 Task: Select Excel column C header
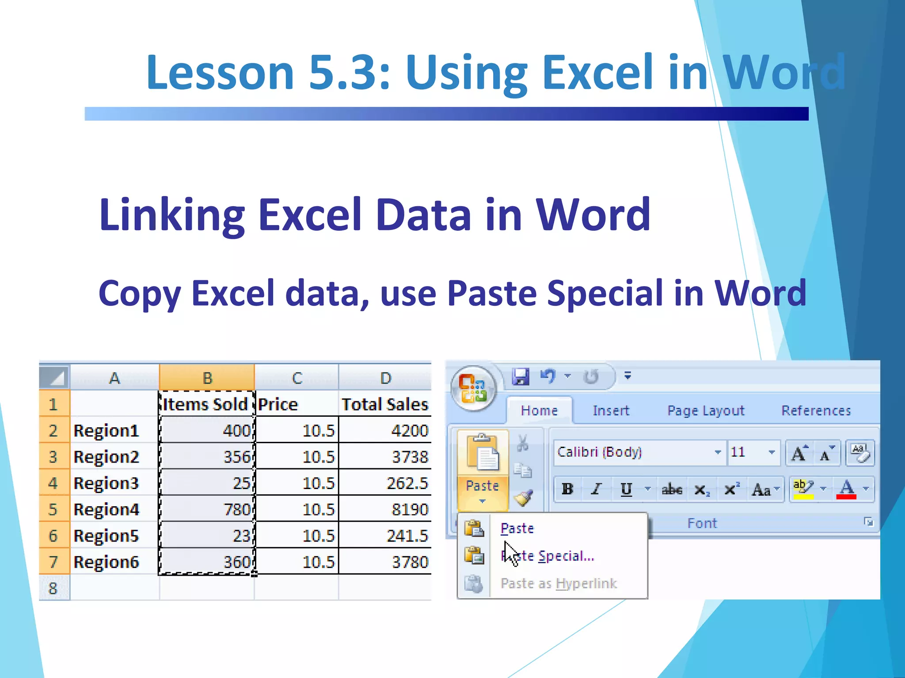click(297, 377)
